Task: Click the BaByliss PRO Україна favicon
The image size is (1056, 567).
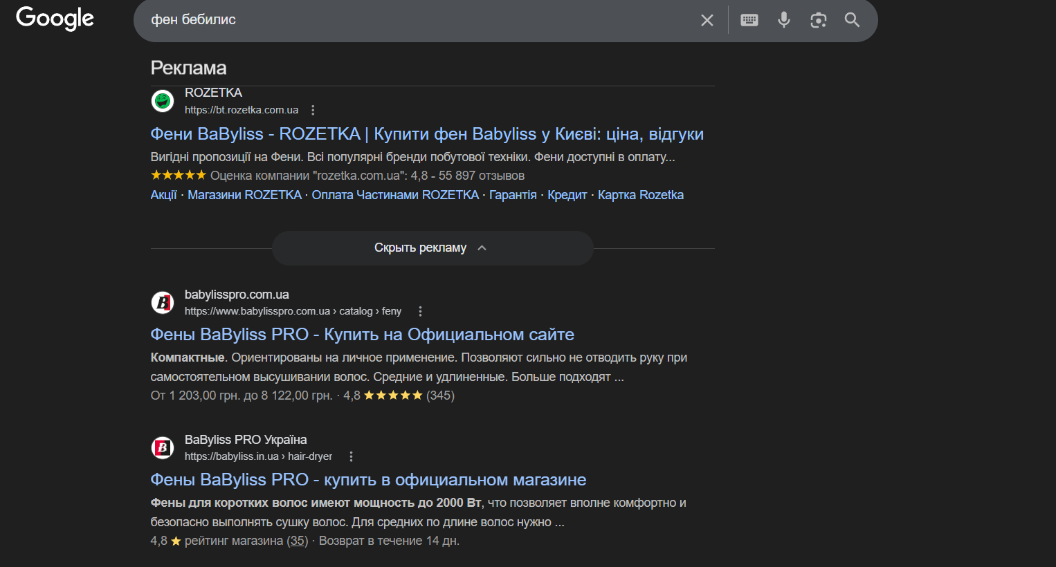Action: coord(163,447)
